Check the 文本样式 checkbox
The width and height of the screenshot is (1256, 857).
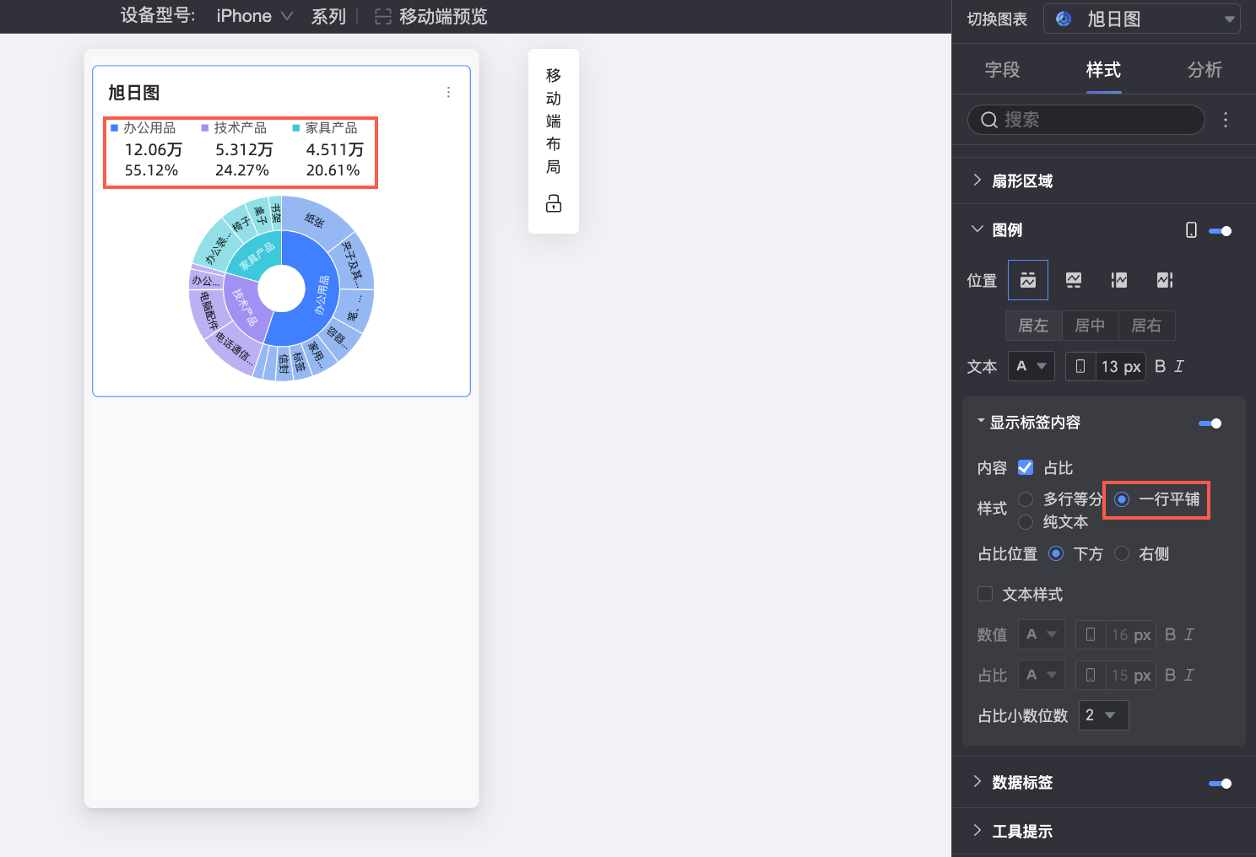click(985, 594)
